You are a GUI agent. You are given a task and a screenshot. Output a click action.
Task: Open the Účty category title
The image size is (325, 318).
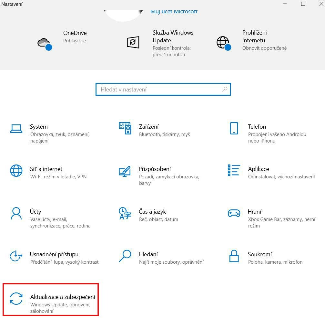pos(36,212)
